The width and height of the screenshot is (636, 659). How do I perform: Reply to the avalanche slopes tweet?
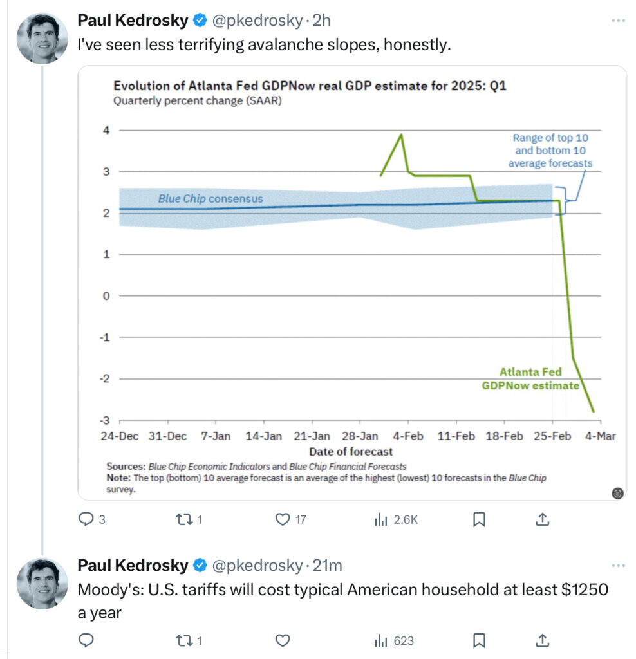click(x=86, y=519)
